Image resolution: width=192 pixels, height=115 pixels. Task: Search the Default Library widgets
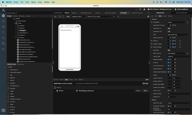coord(51,64)
